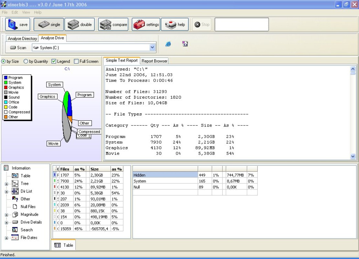The width and height of the screenshot is (359, 259).
Task: Click the green System legend swatch
Action: coord(6,83)
